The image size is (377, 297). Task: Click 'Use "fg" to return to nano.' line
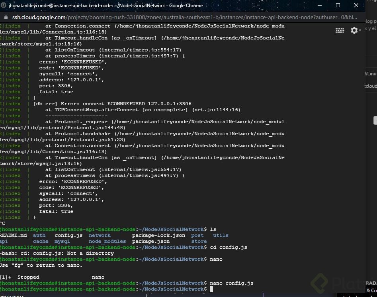pos(41,265)
